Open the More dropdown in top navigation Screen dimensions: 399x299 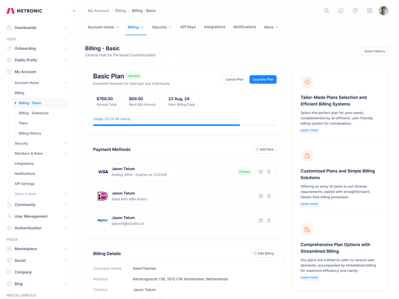(x=271, y=27)
